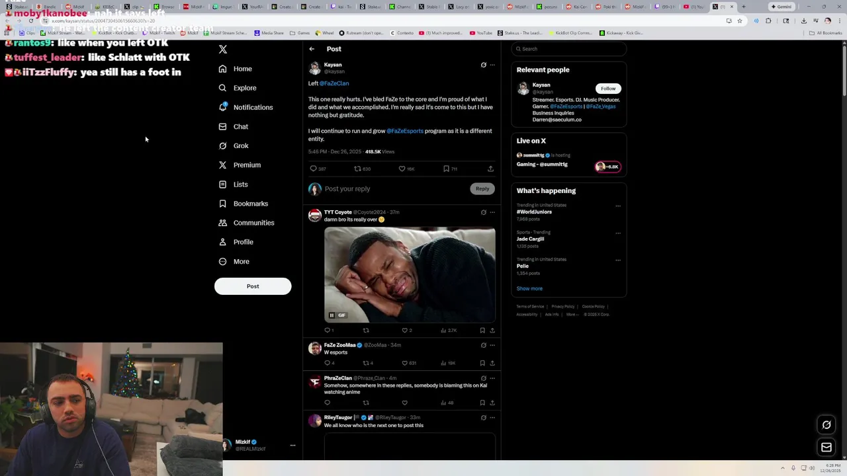This screenshot has width=847, height=476.
Task: Open options for Jade Cargill trend
Action: pos(618,233)
